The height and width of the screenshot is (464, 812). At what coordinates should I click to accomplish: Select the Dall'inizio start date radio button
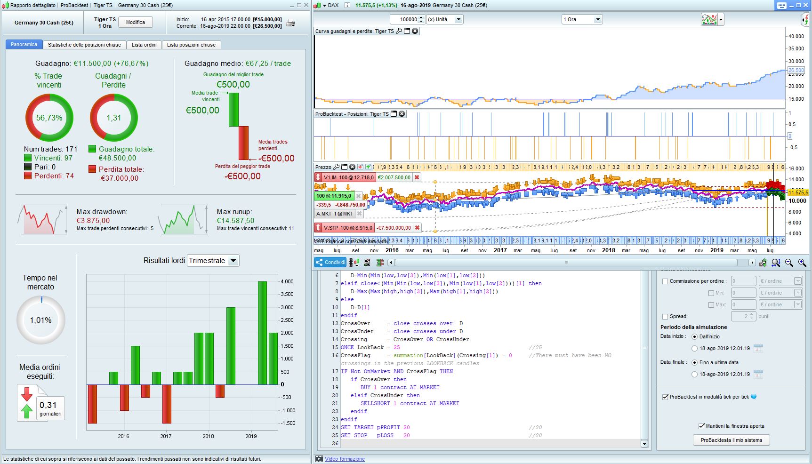(x=694, y=337)
